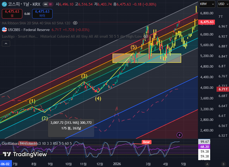229x167 pixels.
Task: Click the 0.00 spread value
Action: [27, 14]
